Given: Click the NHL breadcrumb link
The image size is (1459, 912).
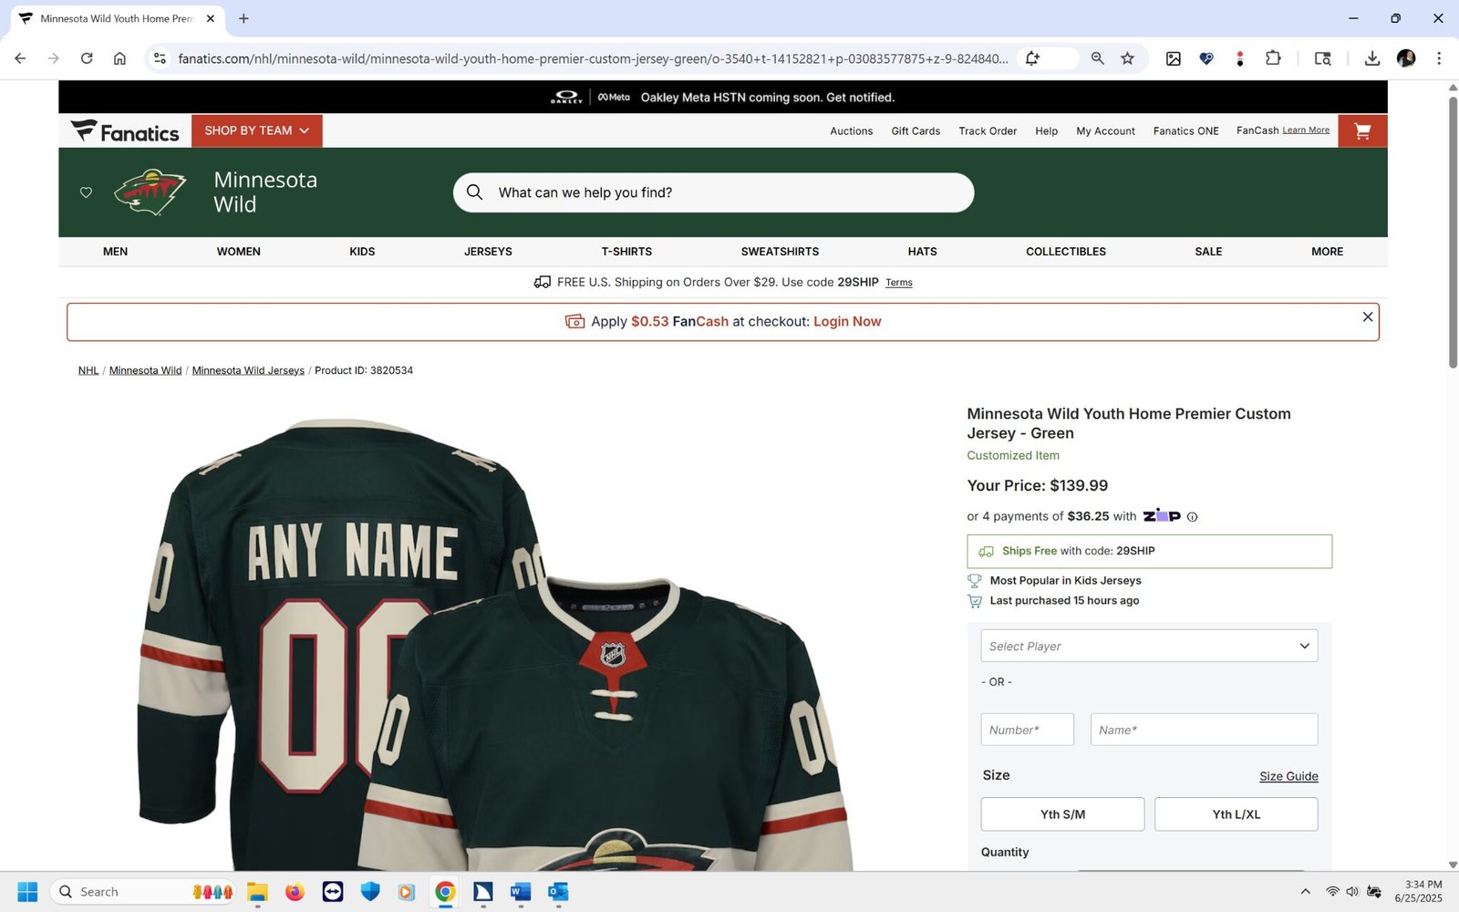Looking at the screenshot, I should tap(88, 370).
